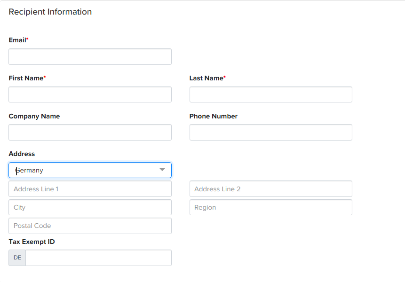Image resolution: width=405 pixels, height=282 pixels.
Task: Focus the Email text box
Action: (90, 56)
